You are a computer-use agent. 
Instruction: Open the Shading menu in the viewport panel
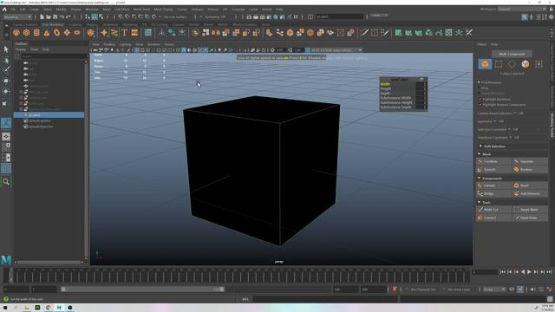(x=109, y=44)
